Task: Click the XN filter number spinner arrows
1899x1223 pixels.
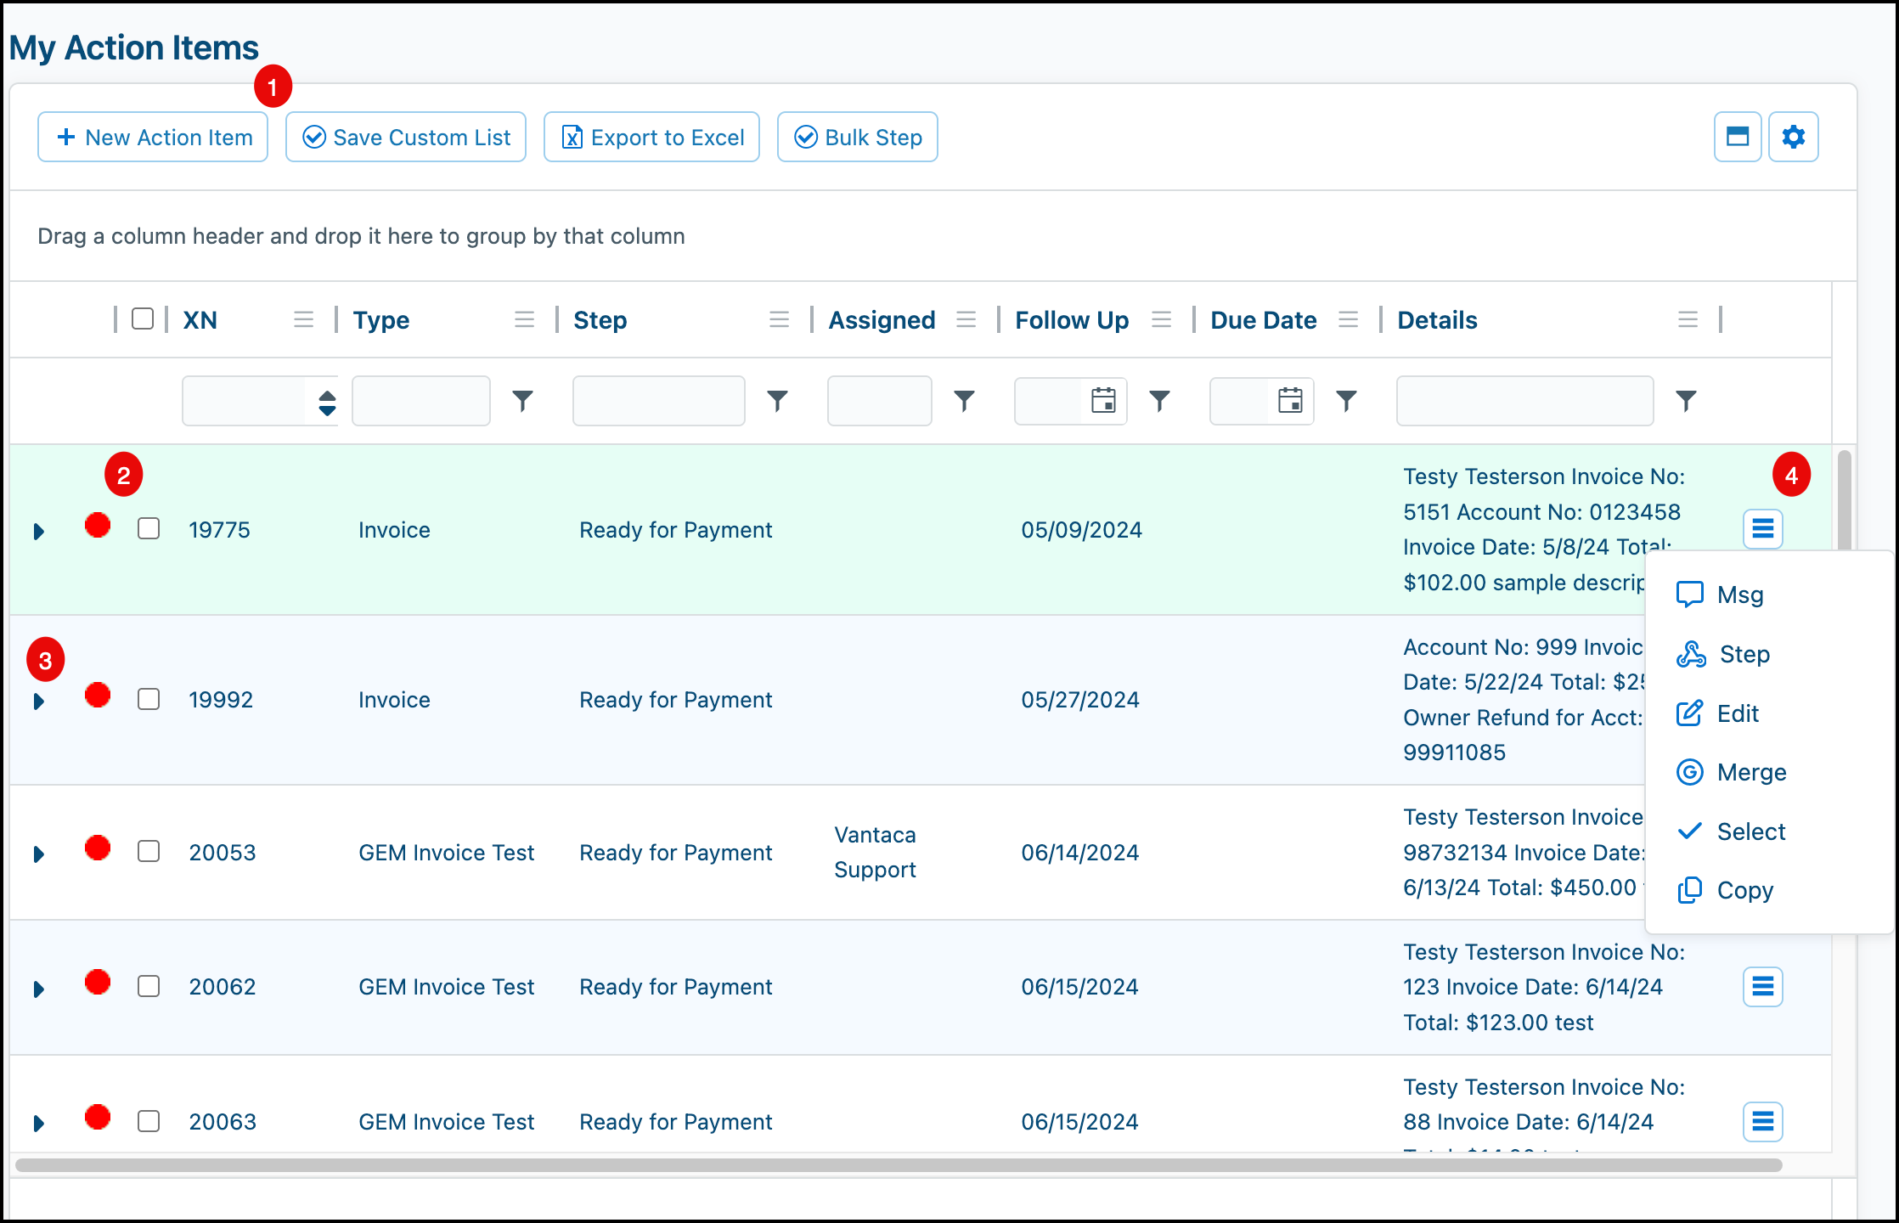Action: tap(327, 403)
